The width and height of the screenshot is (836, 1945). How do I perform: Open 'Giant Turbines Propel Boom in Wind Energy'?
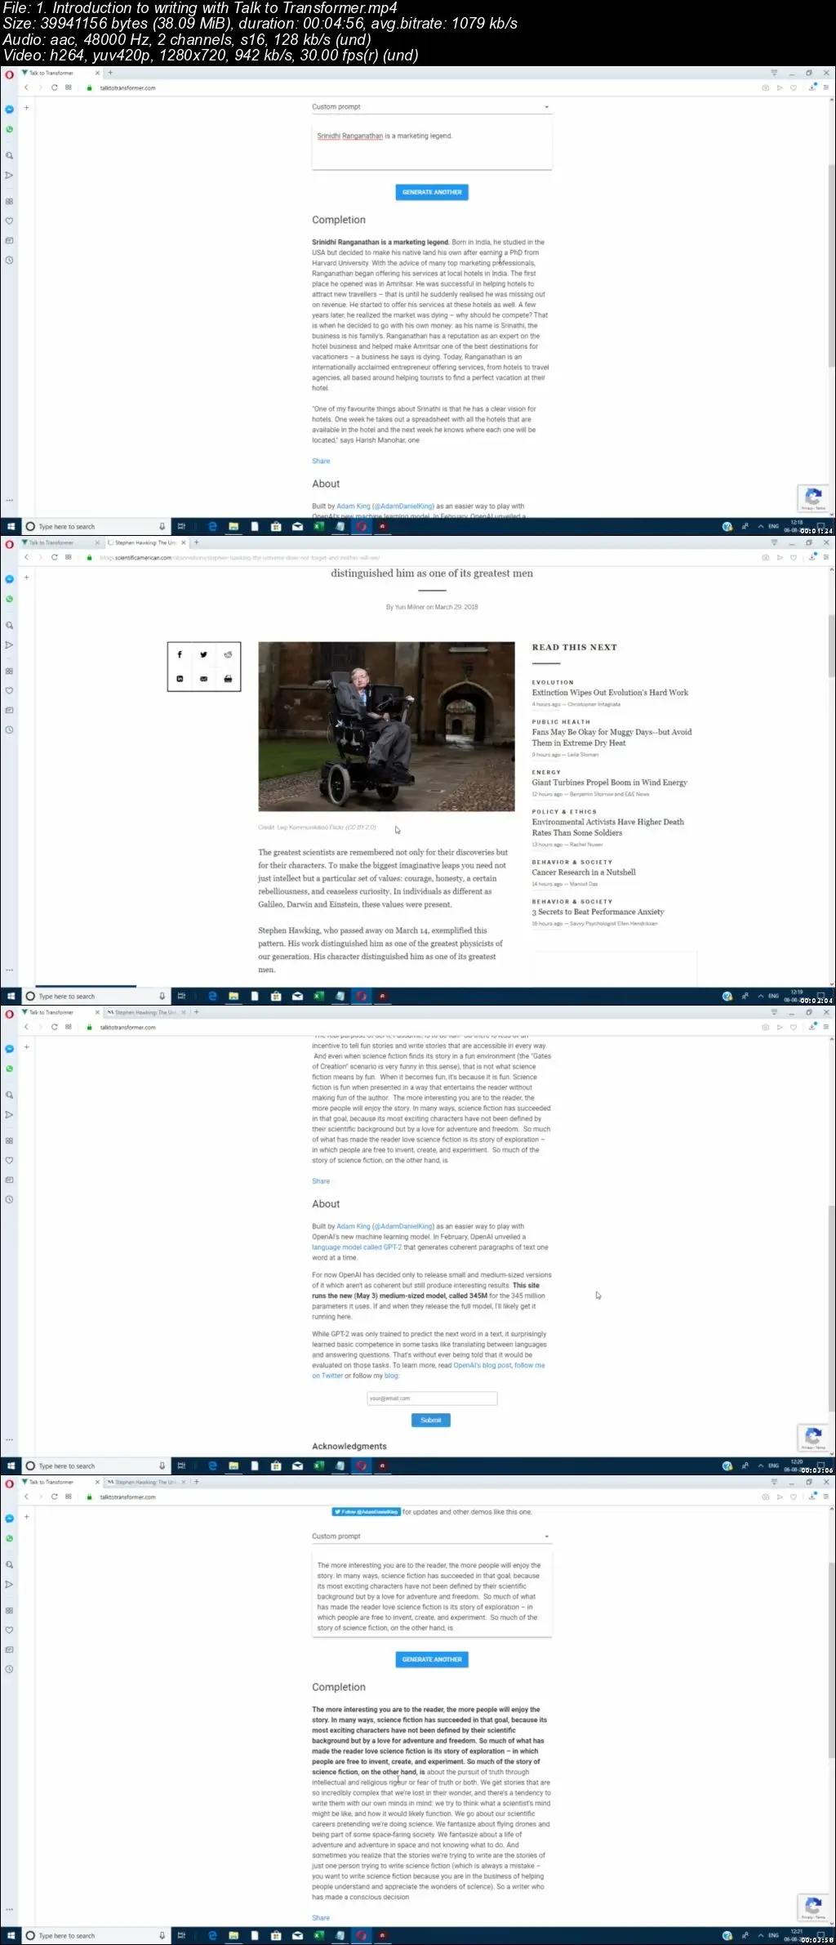click(610, 783)
